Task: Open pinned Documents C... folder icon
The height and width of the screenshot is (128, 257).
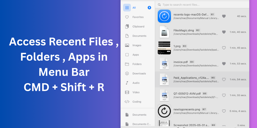Action: [127, 124]
